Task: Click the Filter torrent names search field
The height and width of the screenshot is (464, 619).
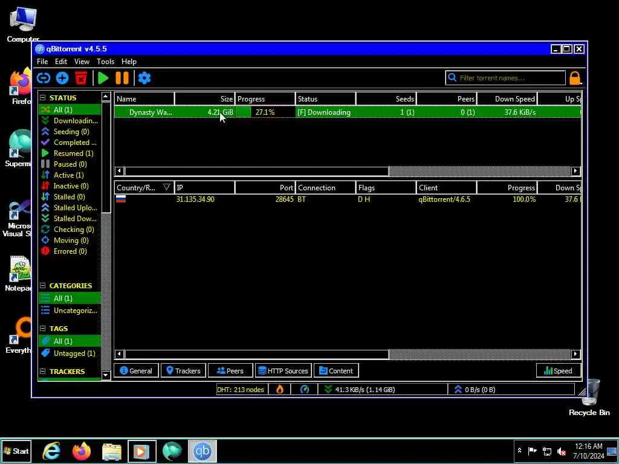Action: pos(505,78)
